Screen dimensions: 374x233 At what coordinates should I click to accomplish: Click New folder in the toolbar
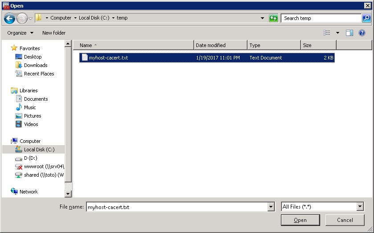click(x=54, y=33)
